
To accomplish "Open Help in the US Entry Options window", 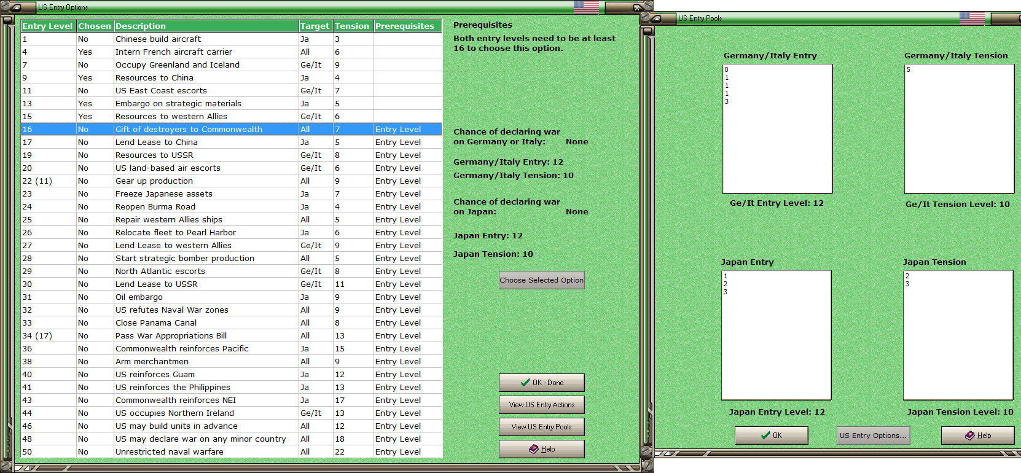I will coord(542,449).
